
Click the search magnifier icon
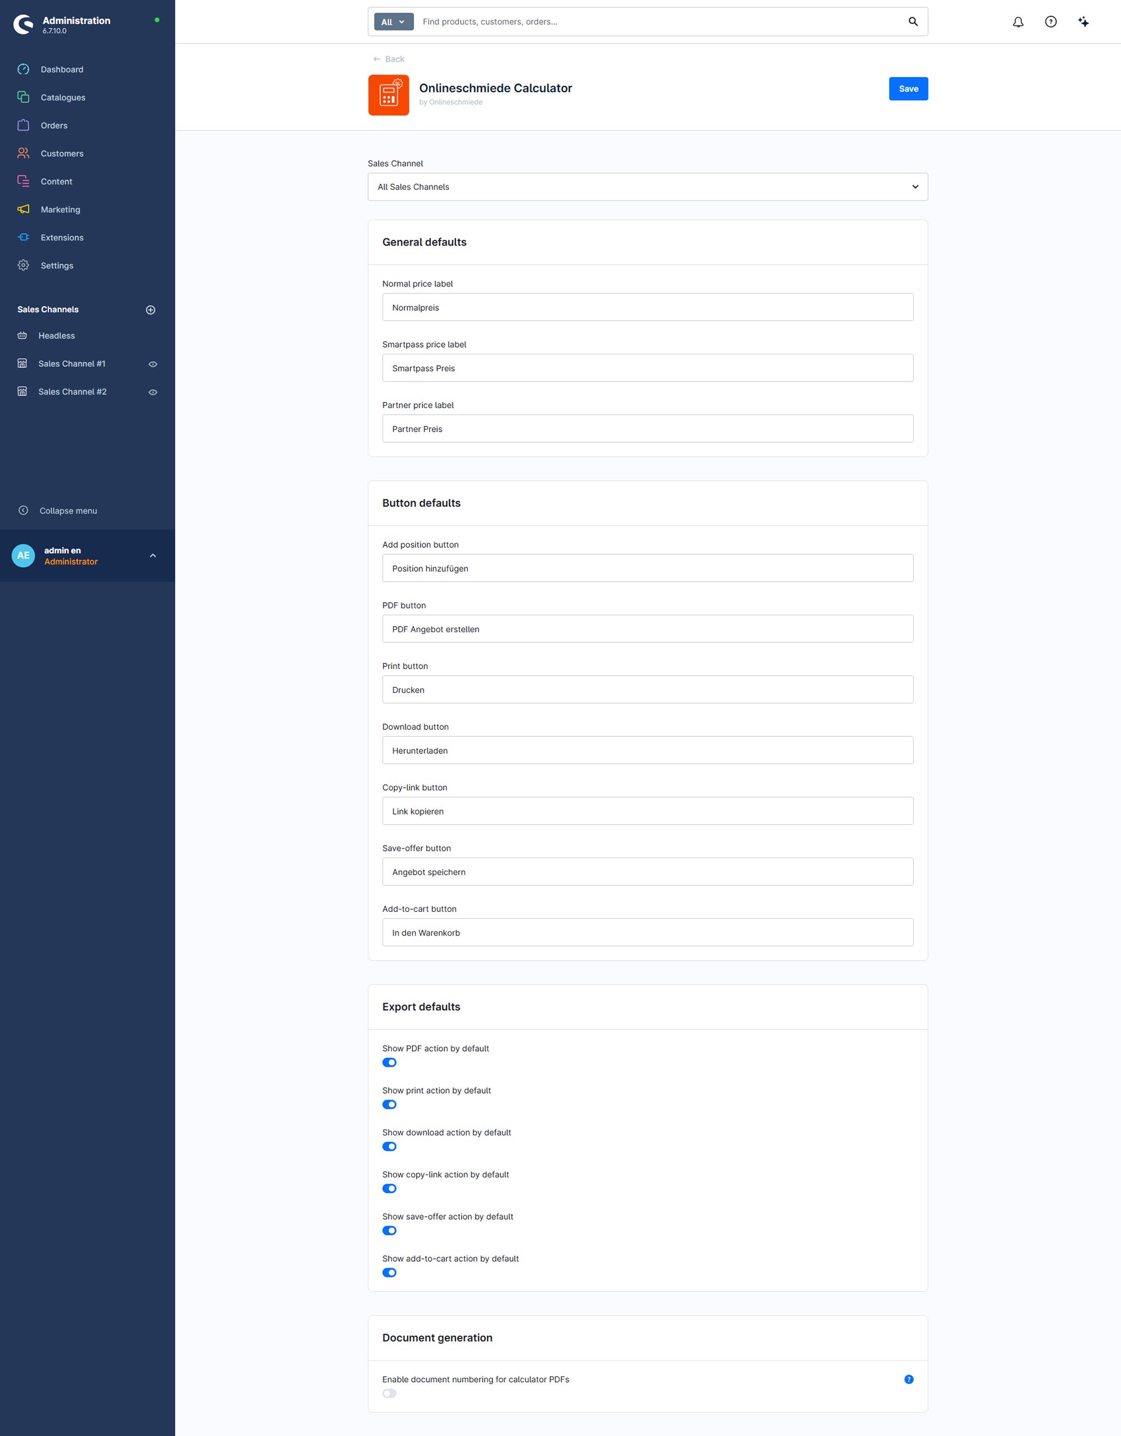tap(913, 22)
